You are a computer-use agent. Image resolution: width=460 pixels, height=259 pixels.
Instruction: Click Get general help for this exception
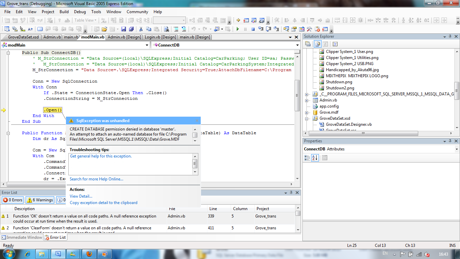click(101, 156)
